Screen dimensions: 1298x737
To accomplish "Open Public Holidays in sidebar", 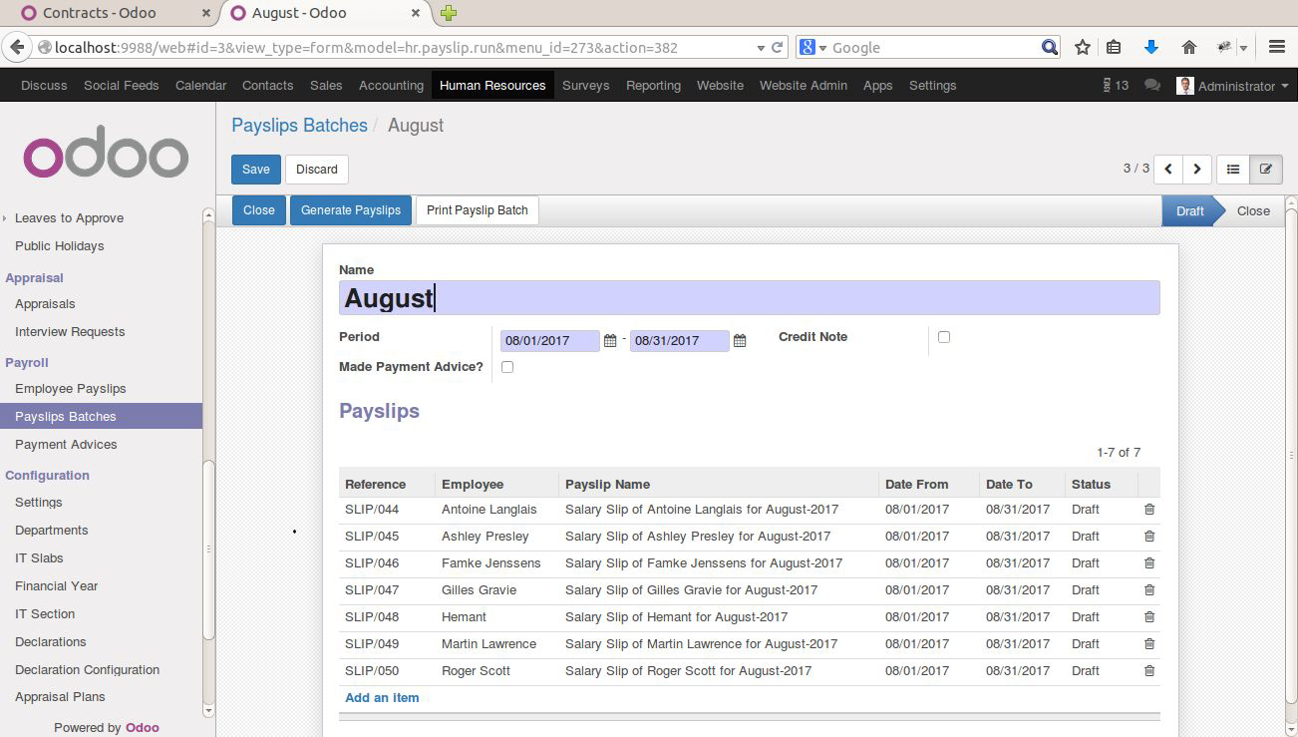I will [60, 246].
